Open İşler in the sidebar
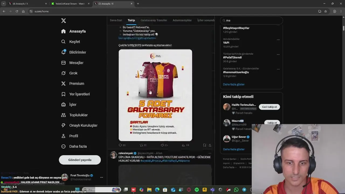The width and height of the screenshot is (345, 194). [x=69, y=105]
